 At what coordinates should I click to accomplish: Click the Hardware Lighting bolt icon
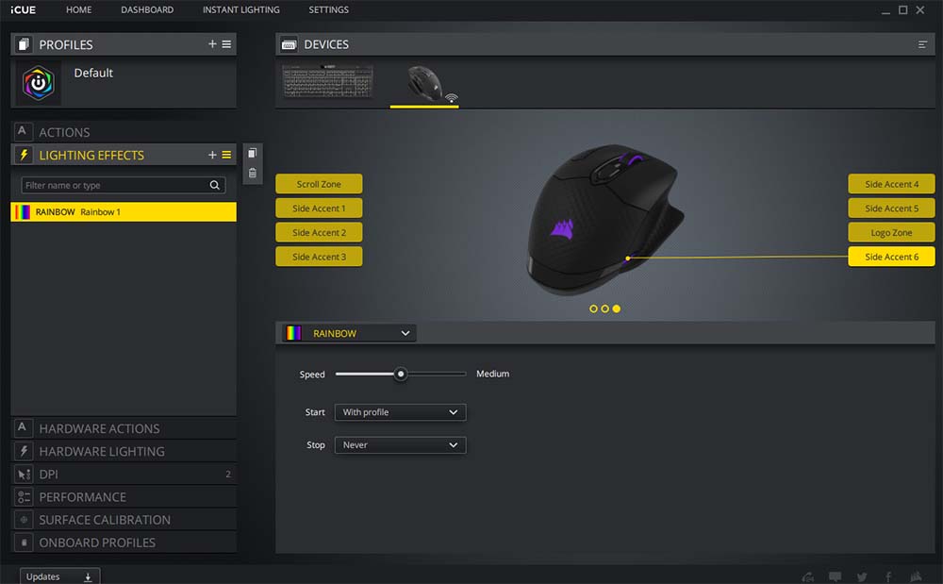(24, 451)
